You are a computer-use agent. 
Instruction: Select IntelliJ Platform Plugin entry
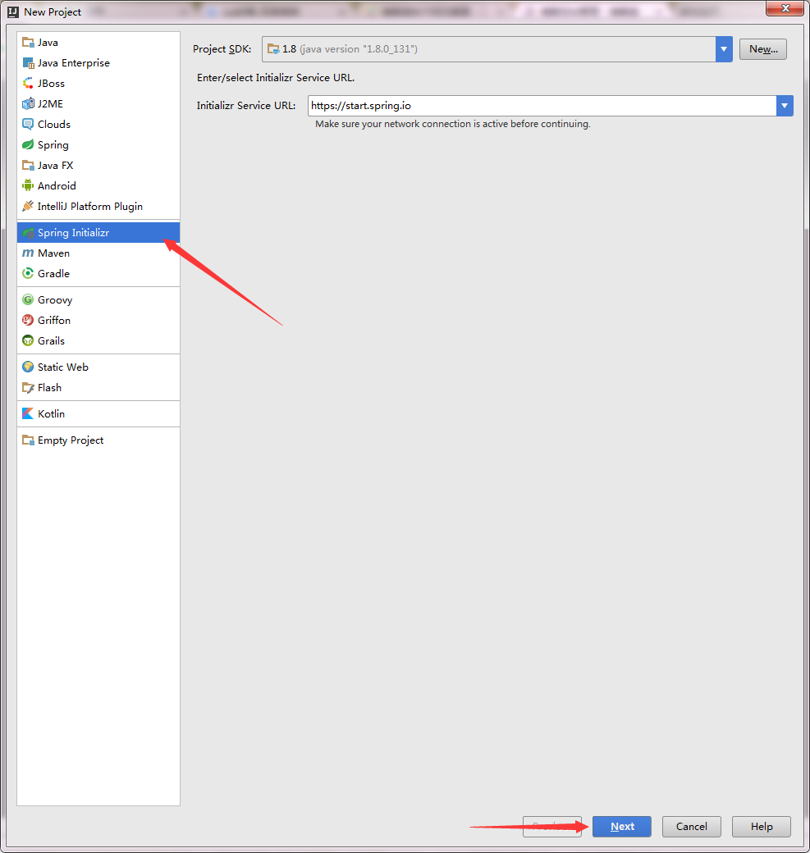click(98, 206)
